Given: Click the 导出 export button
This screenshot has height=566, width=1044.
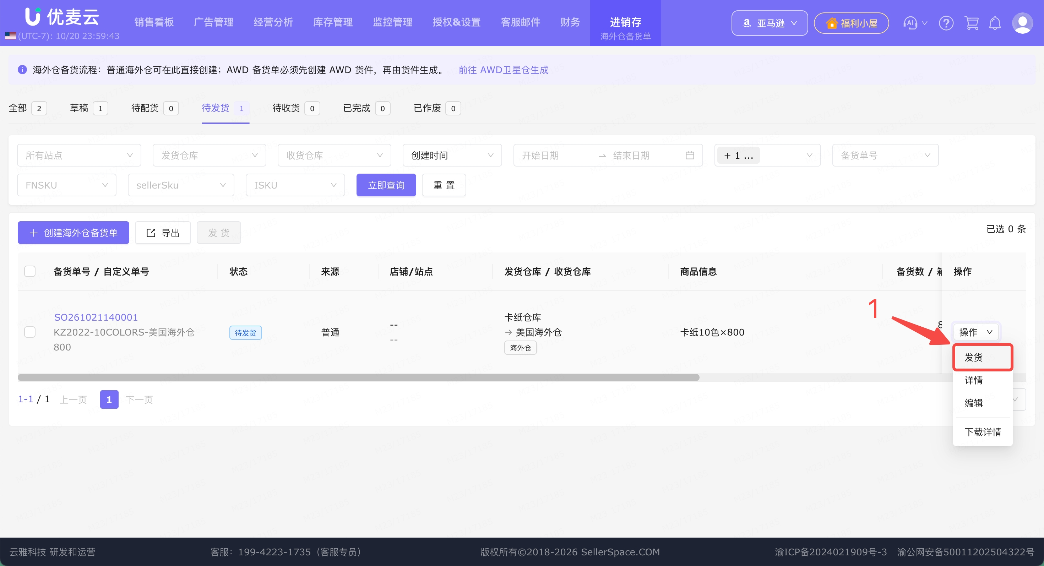Looking at the screenshot, I should pos(163,233).
